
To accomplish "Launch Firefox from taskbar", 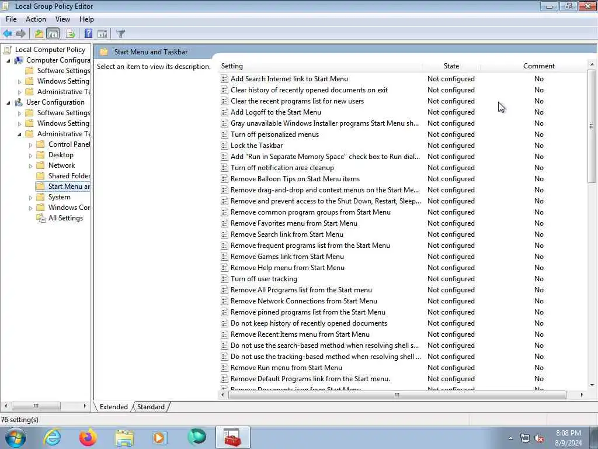I will pos(88,437).
